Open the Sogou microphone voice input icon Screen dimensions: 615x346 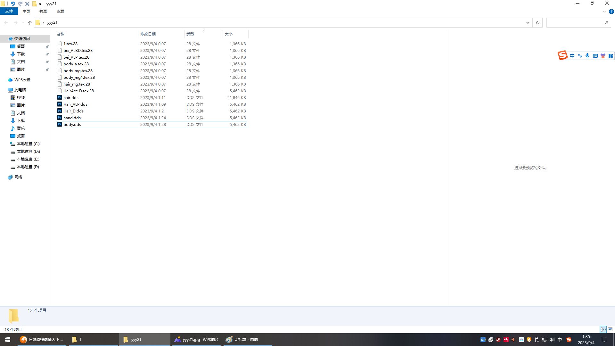click(587, 56)
